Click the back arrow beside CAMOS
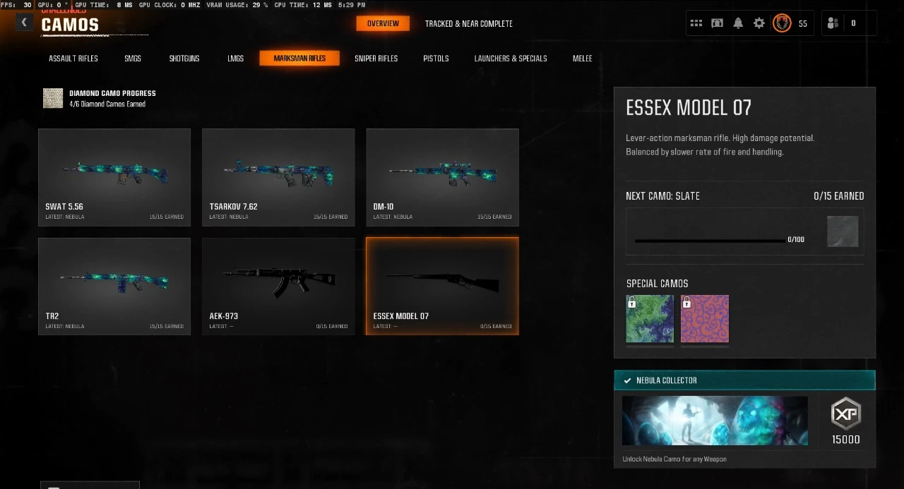904x489 pixels. (24, 23)
